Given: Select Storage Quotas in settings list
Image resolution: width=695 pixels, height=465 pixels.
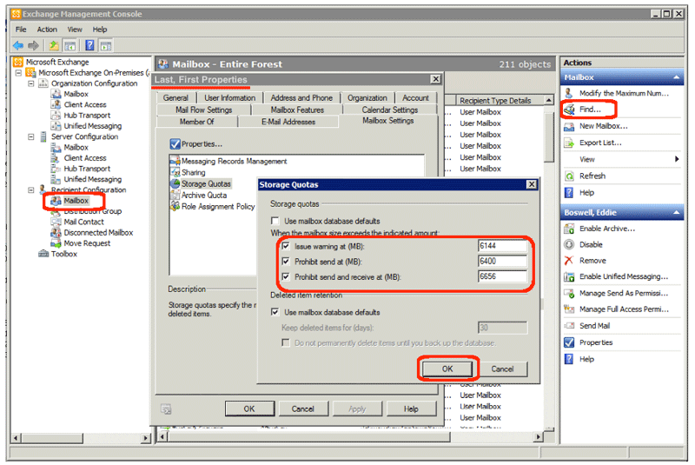Looking at the screenshot, I should point(206,183).
